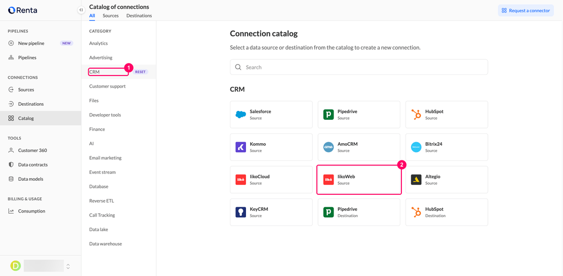Click the Sources sidebar icon
563x276 pixels.
(11, 90)
